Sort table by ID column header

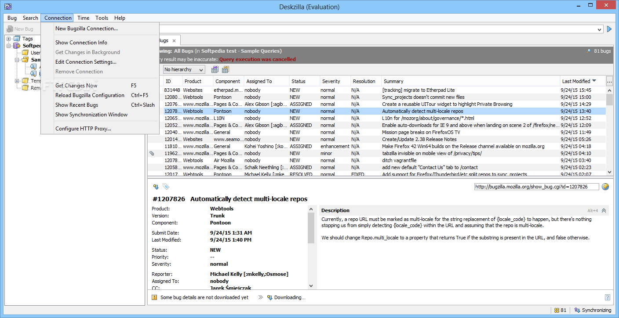point(173,81)
